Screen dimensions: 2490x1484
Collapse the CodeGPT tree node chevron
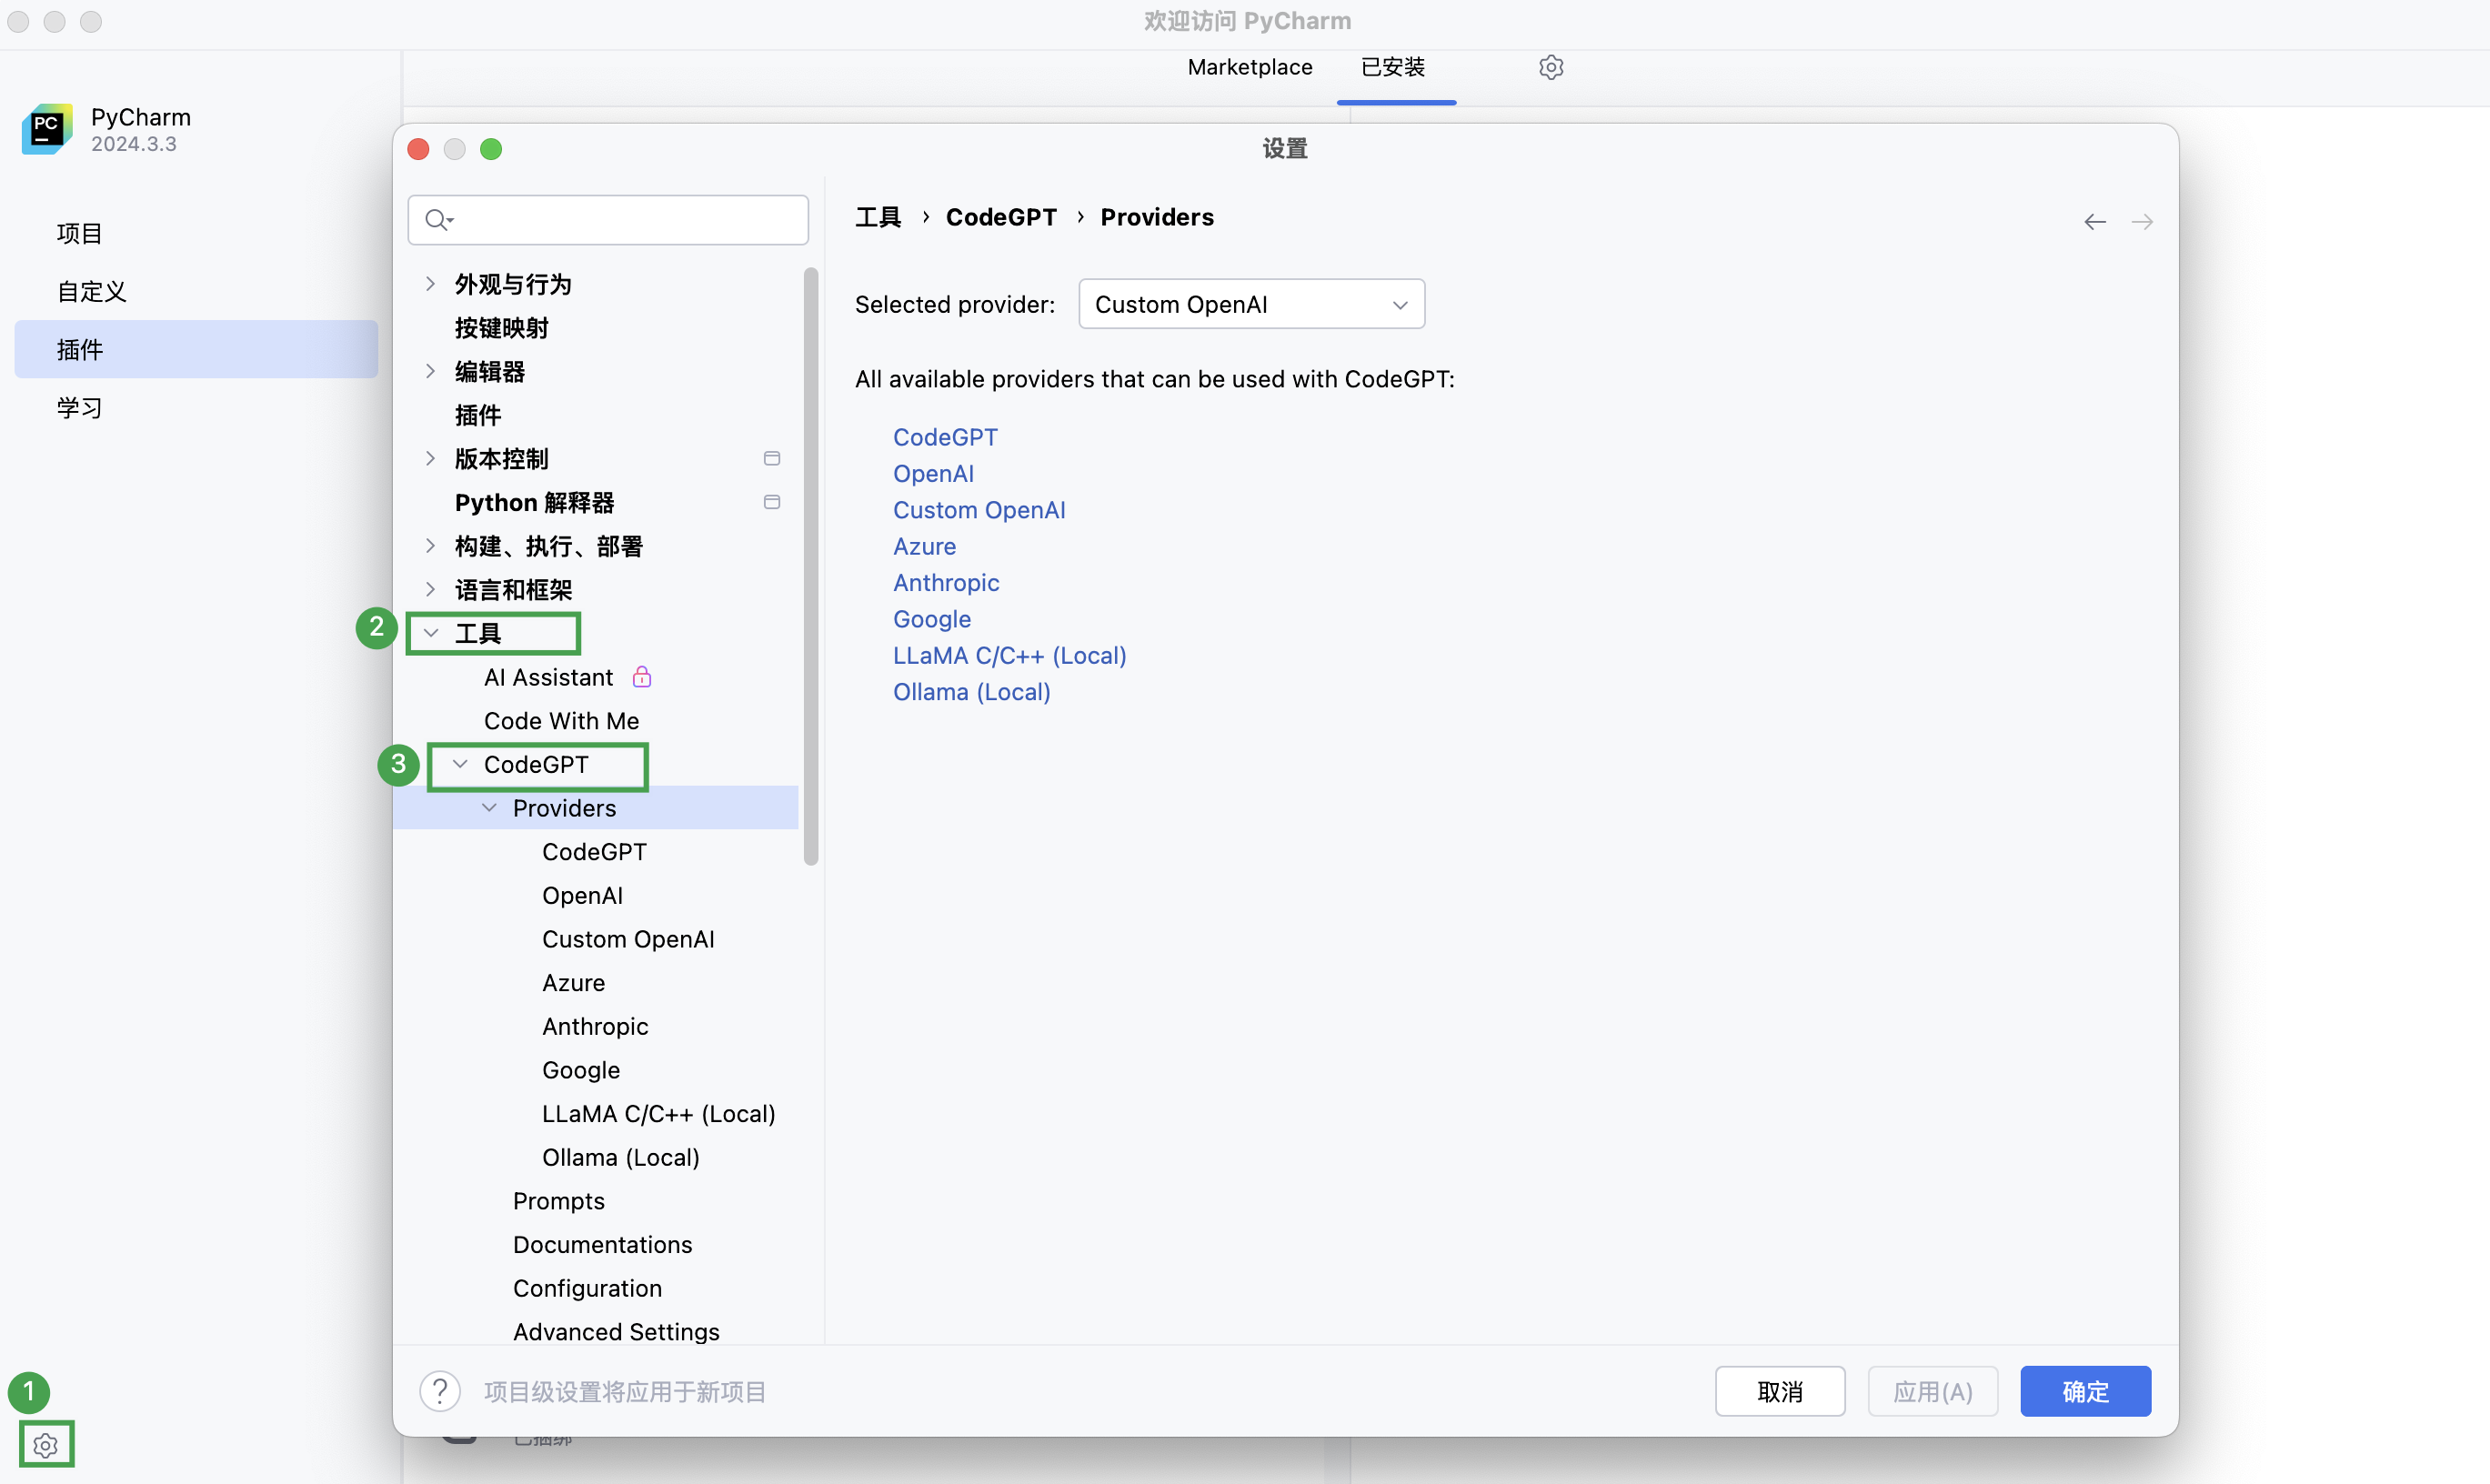pos(460,764)
